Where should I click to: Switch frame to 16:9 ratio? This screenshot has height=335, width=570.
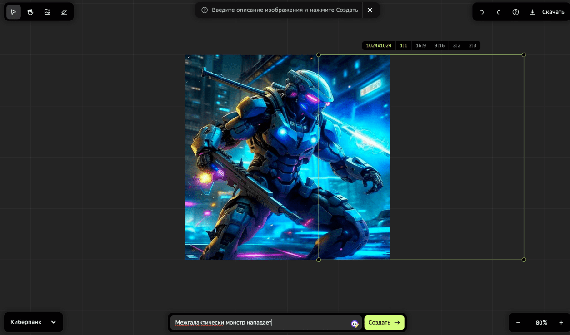(x=421, y=45)
